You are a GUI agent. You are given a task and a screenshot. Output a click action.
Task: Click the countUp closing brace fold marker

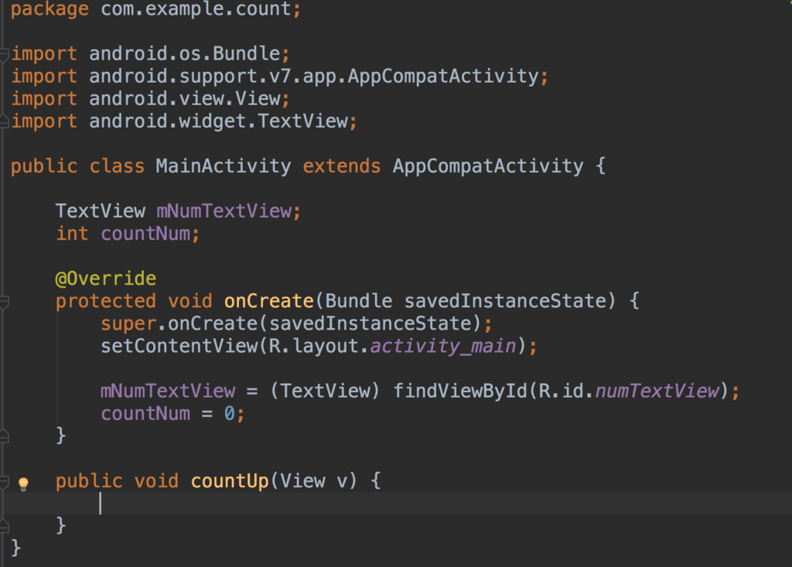tap(4, 527)
